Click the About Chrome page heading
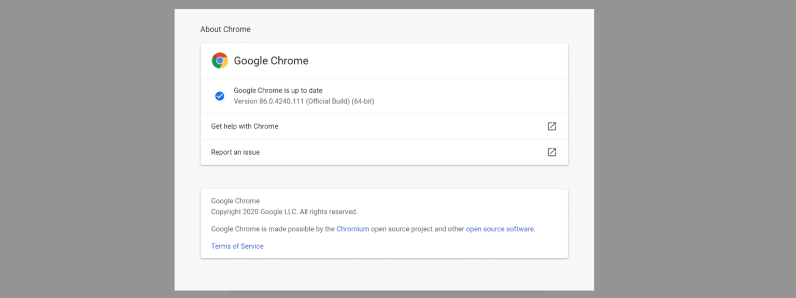The image size is (796, 298). click(225, 29)
